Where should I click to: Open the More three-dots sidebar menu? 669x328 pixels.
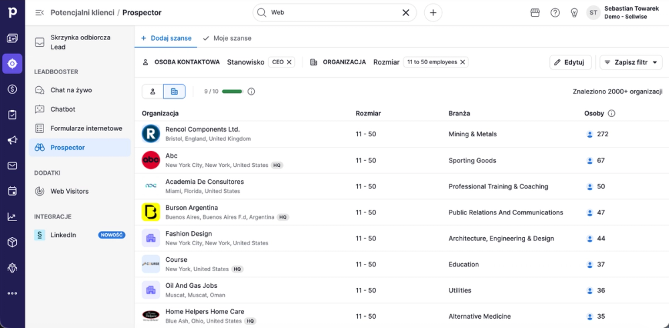point(12,293)
